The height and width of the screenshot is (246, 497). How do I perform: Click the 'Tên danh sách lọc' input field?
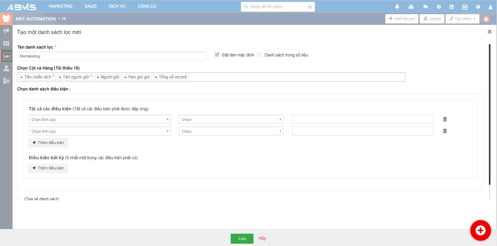click(x=111, y=56)
